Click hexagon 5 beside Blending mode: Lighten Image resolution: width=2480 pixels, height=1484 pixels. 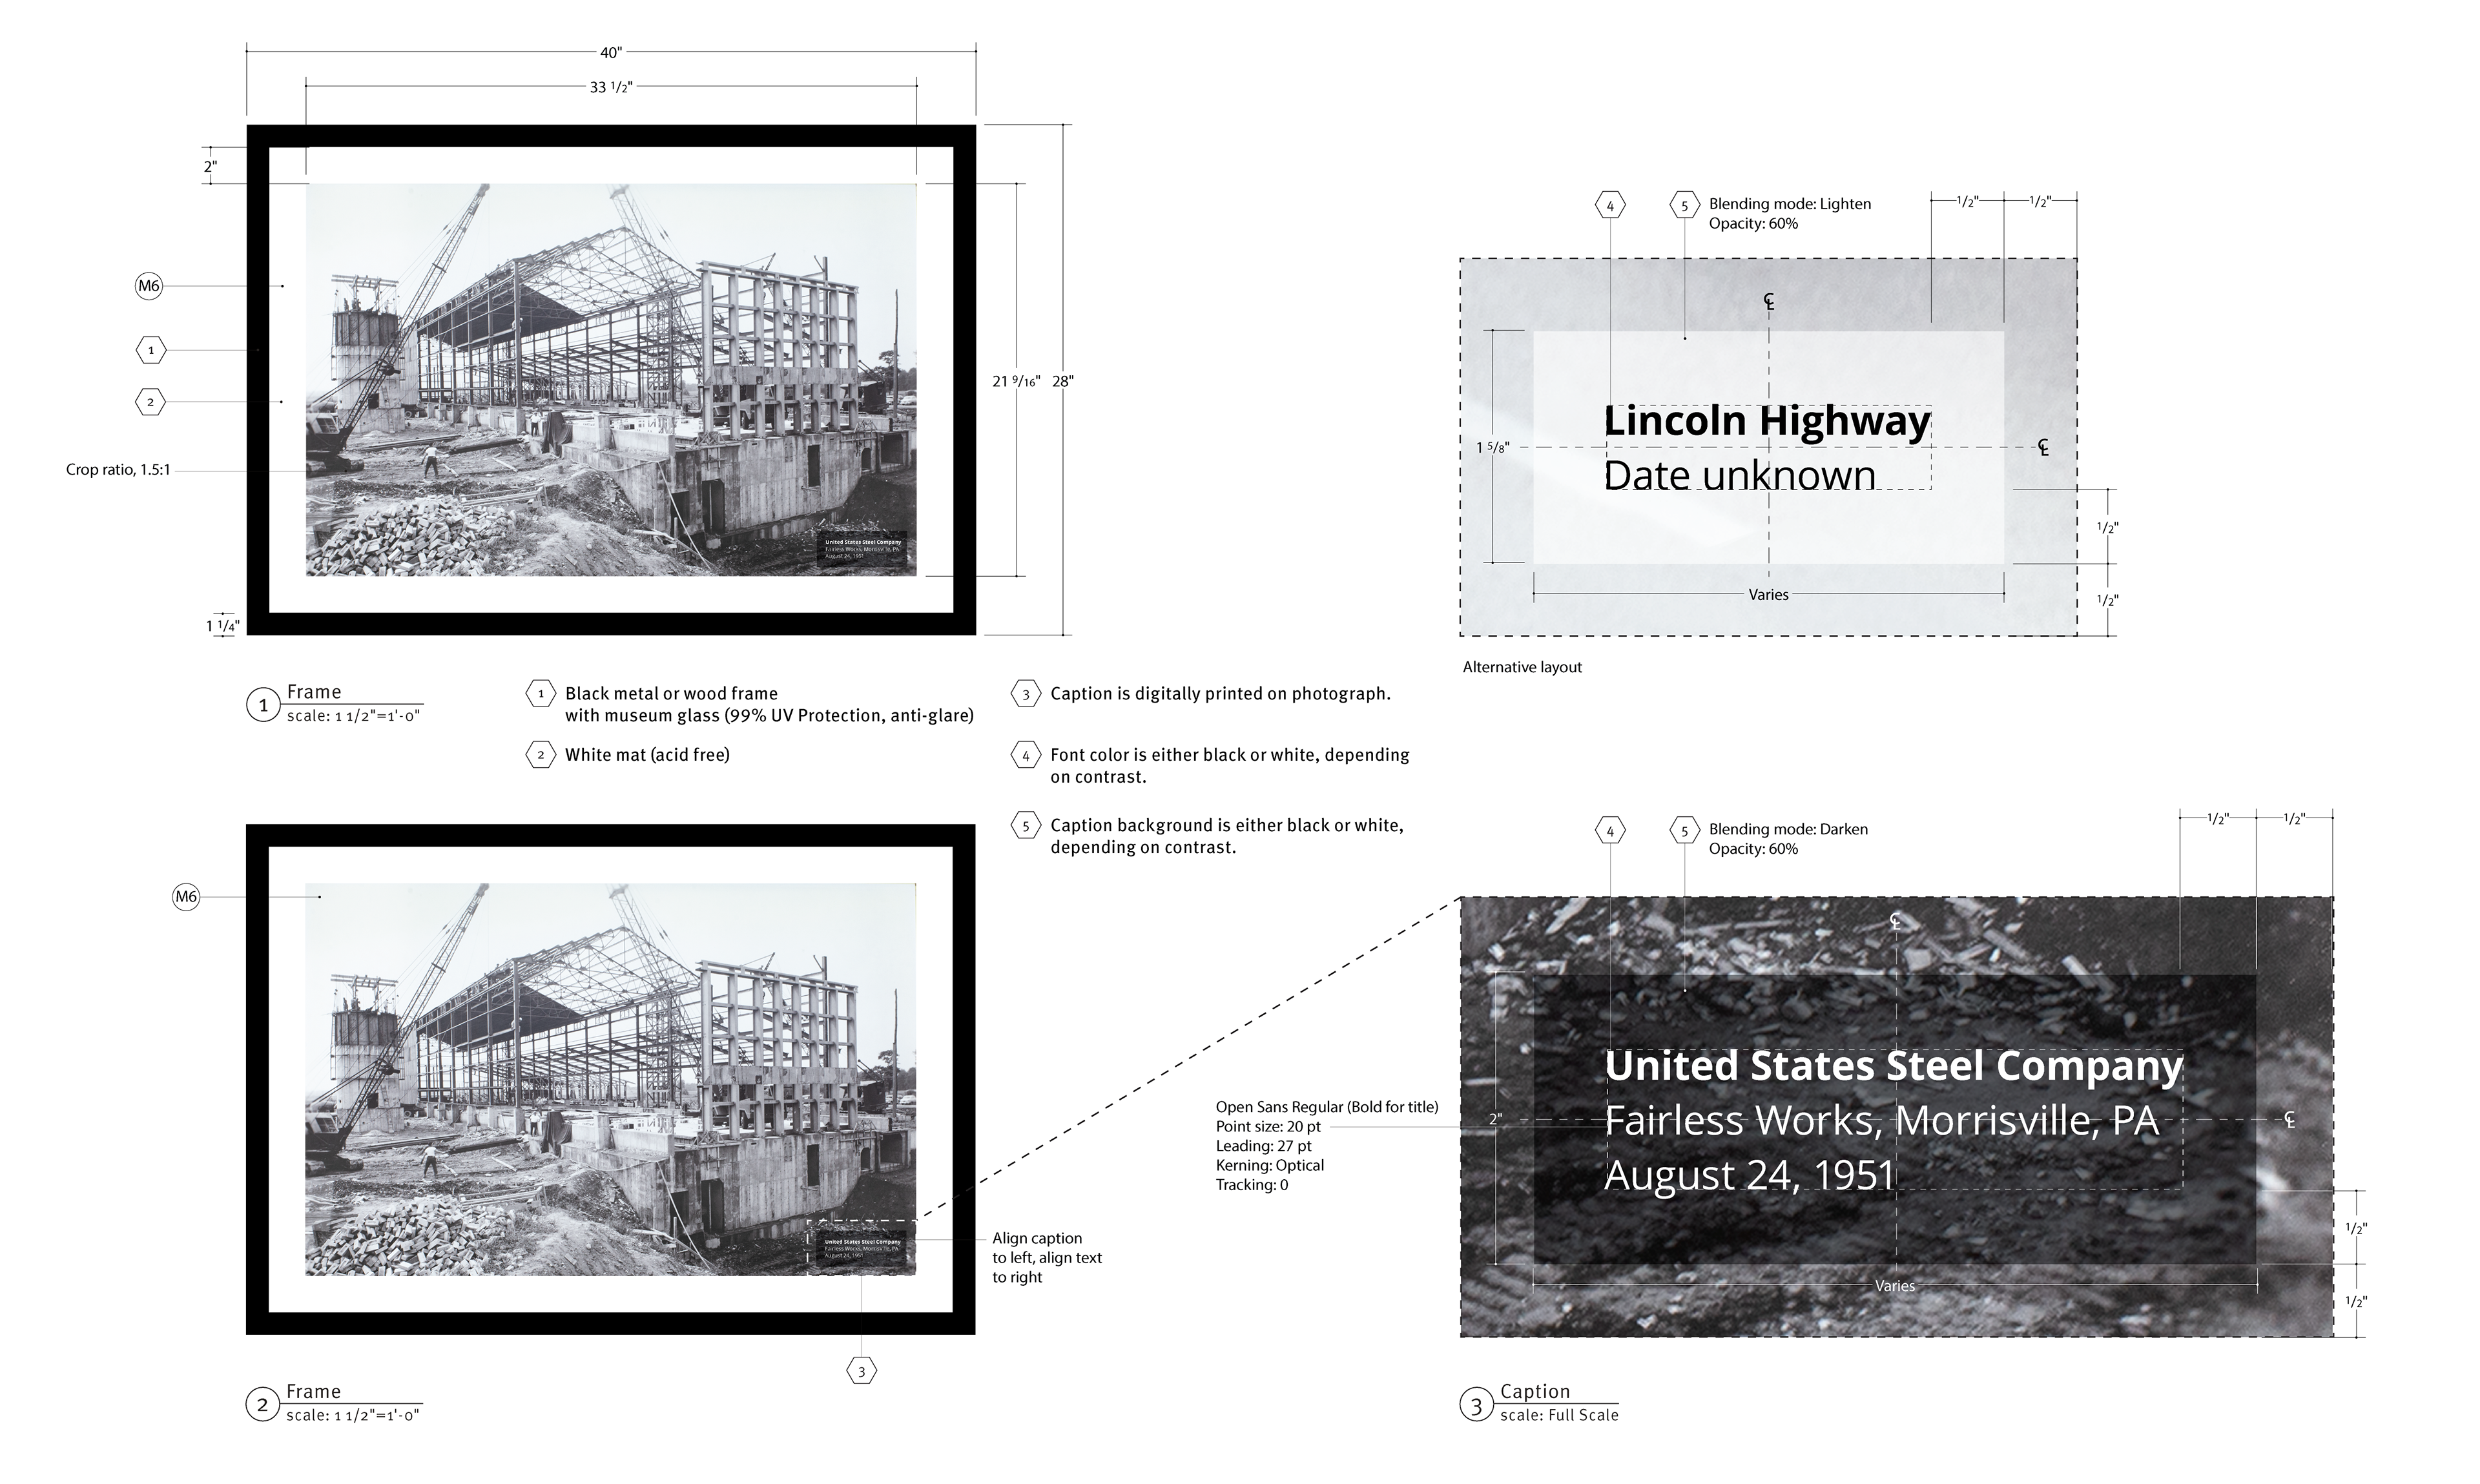pyautogui.click(x=1684, y=206)
